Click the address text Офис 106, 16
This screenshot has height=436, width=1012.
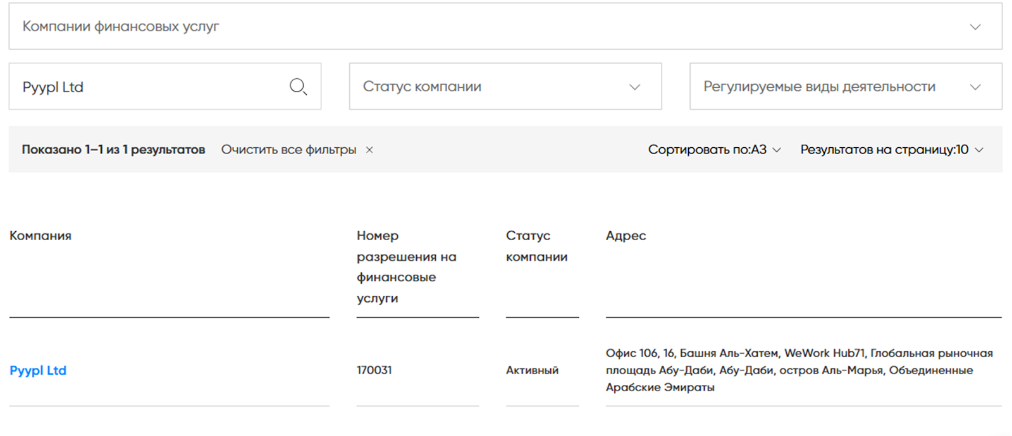tap(799, 370)
